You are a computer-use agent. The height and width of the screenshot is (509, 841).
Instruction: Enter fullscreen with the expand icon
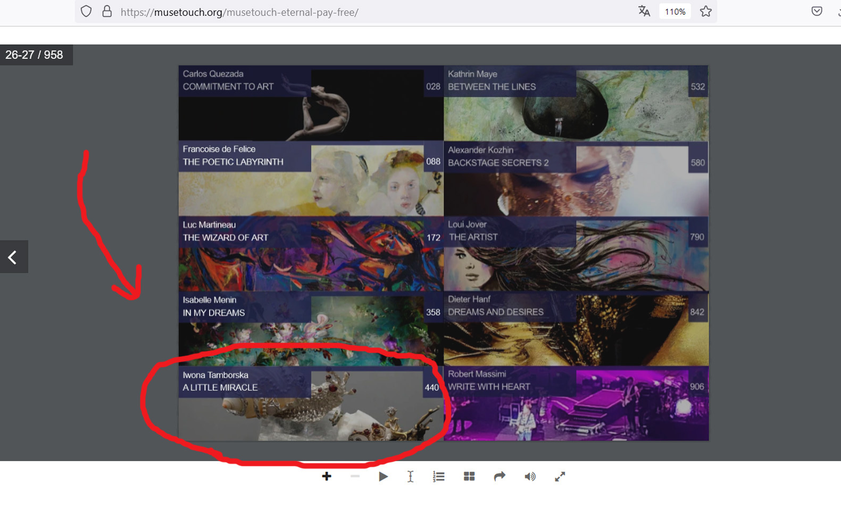(560, 477)
